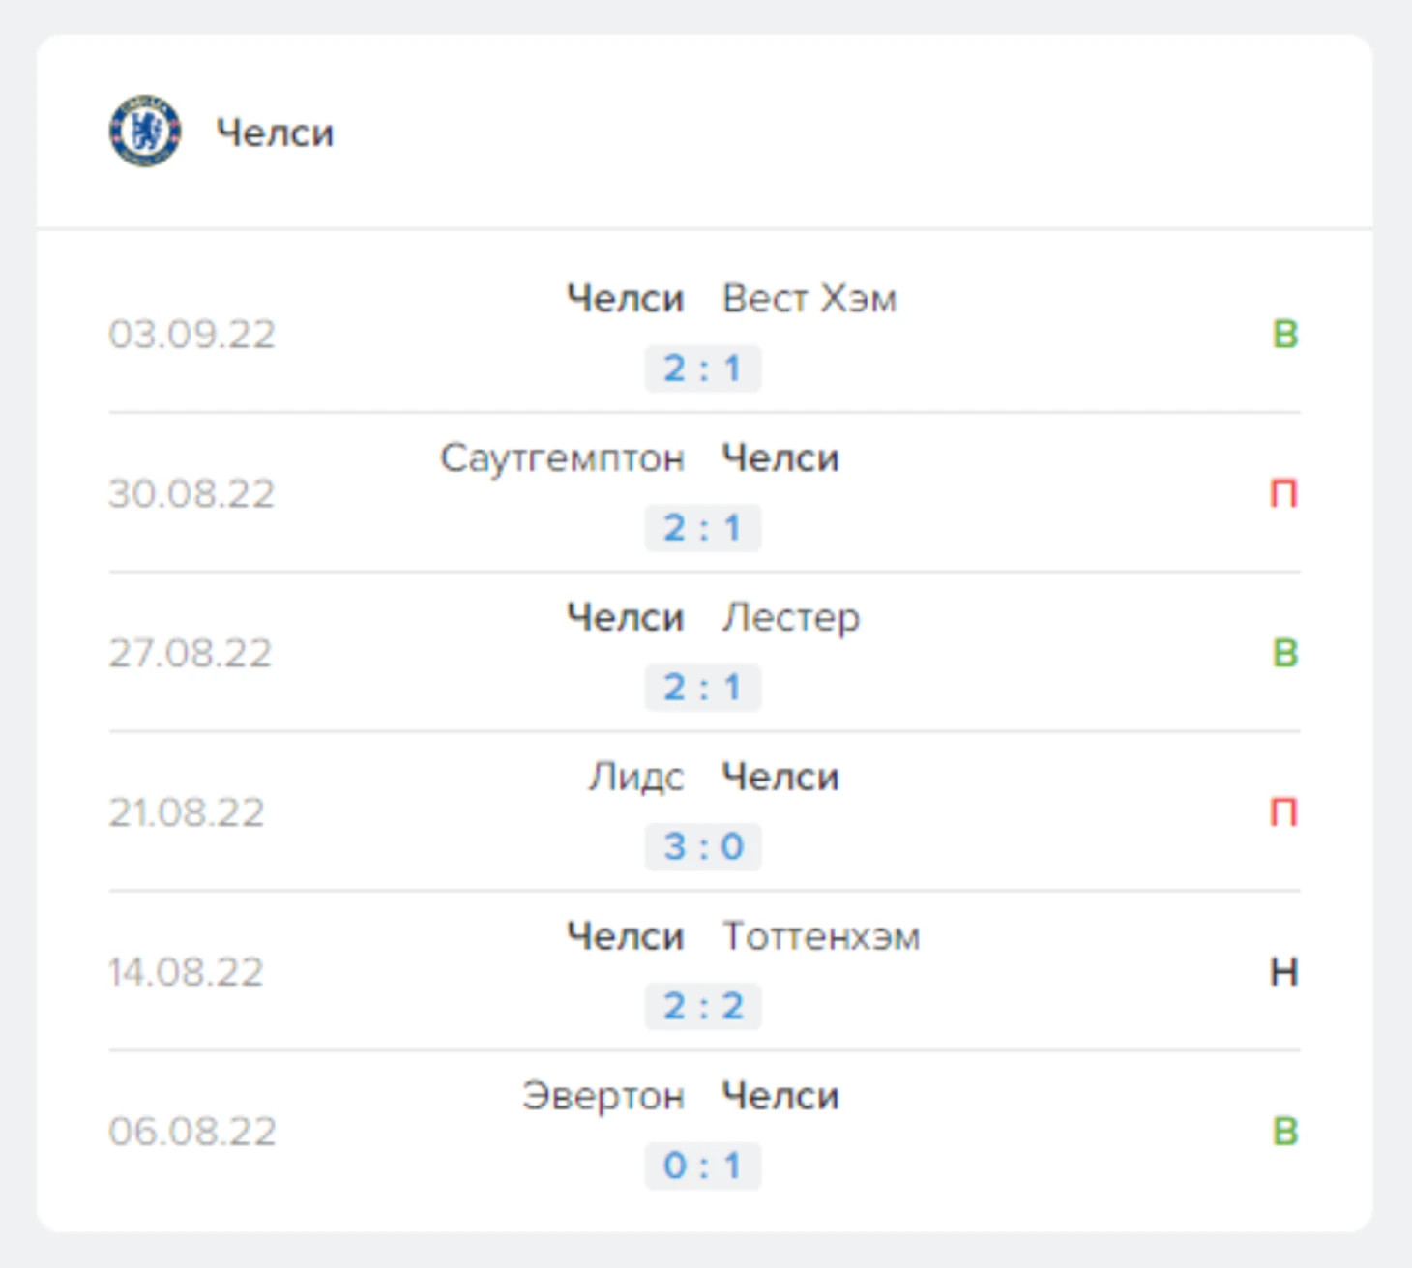Click the 2 : 2 score badge
The width and height of the screenshot is (1412, 1268).
(703, 1007)
